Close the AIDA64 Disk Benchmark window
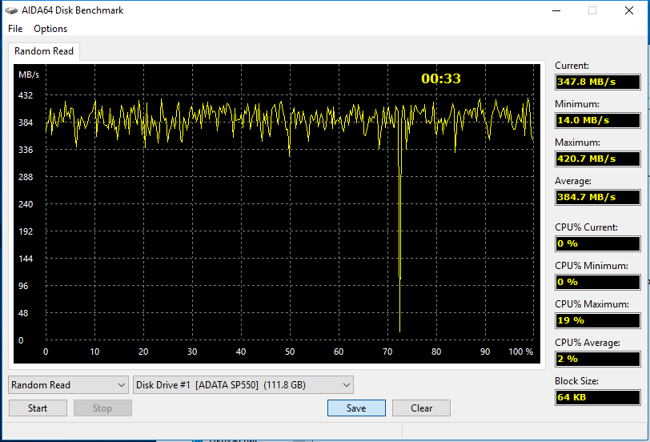 (629, 10)
